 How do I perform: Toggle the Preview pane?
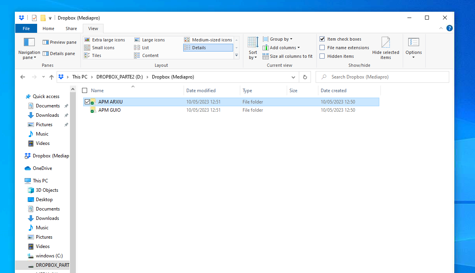[59, 42]
